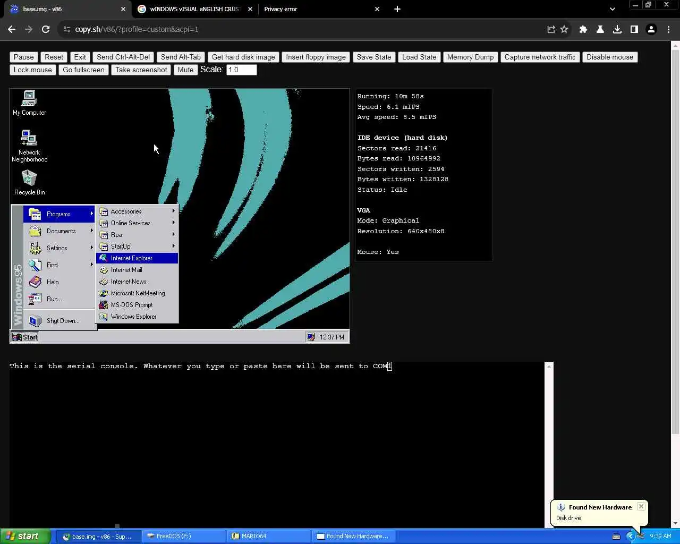Toggle the Lock mouse button
The width and height of the screenshot is (680, 544).
click(x=33, y=70)
